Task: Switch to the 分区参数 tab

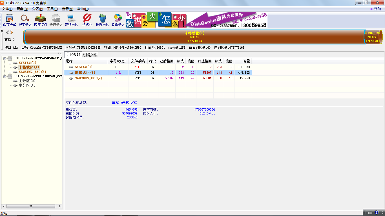Action: pyautogui.click(x=73, y=54)
